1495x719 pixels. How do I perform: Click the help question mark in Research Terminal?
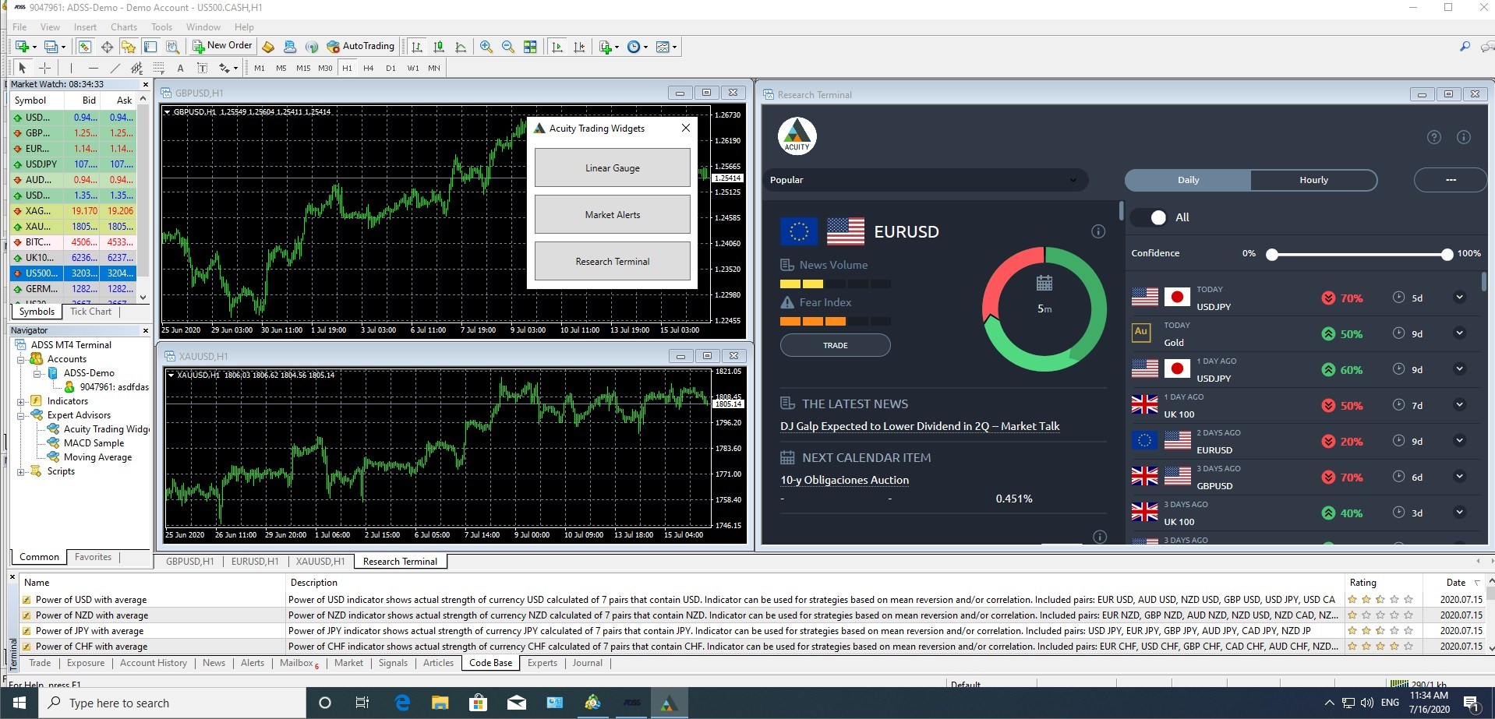1434,137
